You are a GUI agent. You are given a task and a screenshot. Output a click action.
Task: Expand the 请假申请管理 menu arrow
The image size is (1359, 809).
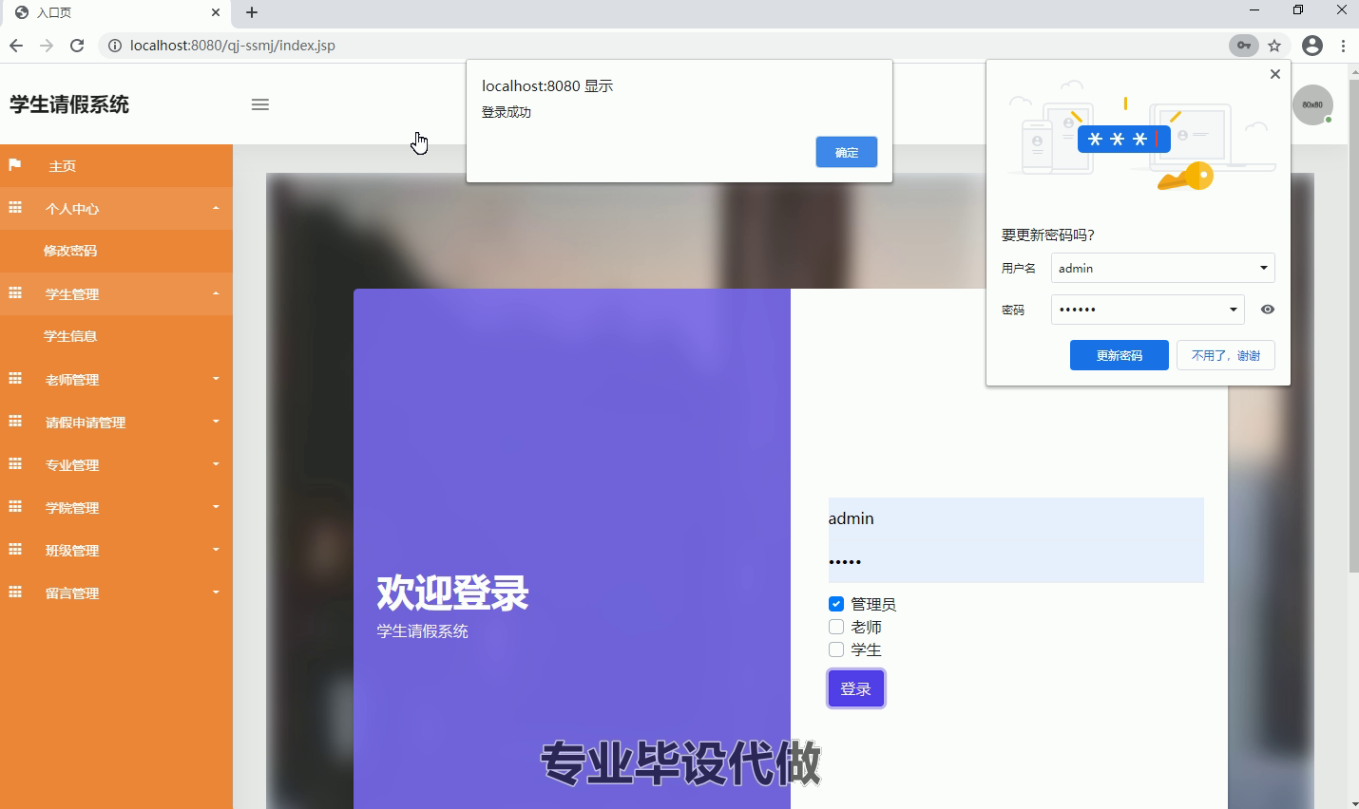point(216,422)
